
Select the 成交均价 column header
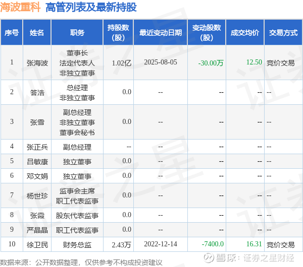(245, 32)
